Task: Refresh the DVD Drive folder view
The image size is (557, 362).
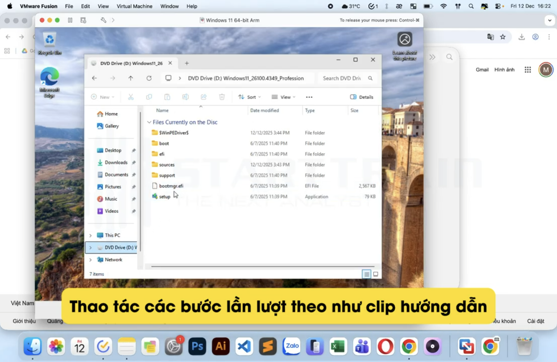Action: tap(149, 78)
